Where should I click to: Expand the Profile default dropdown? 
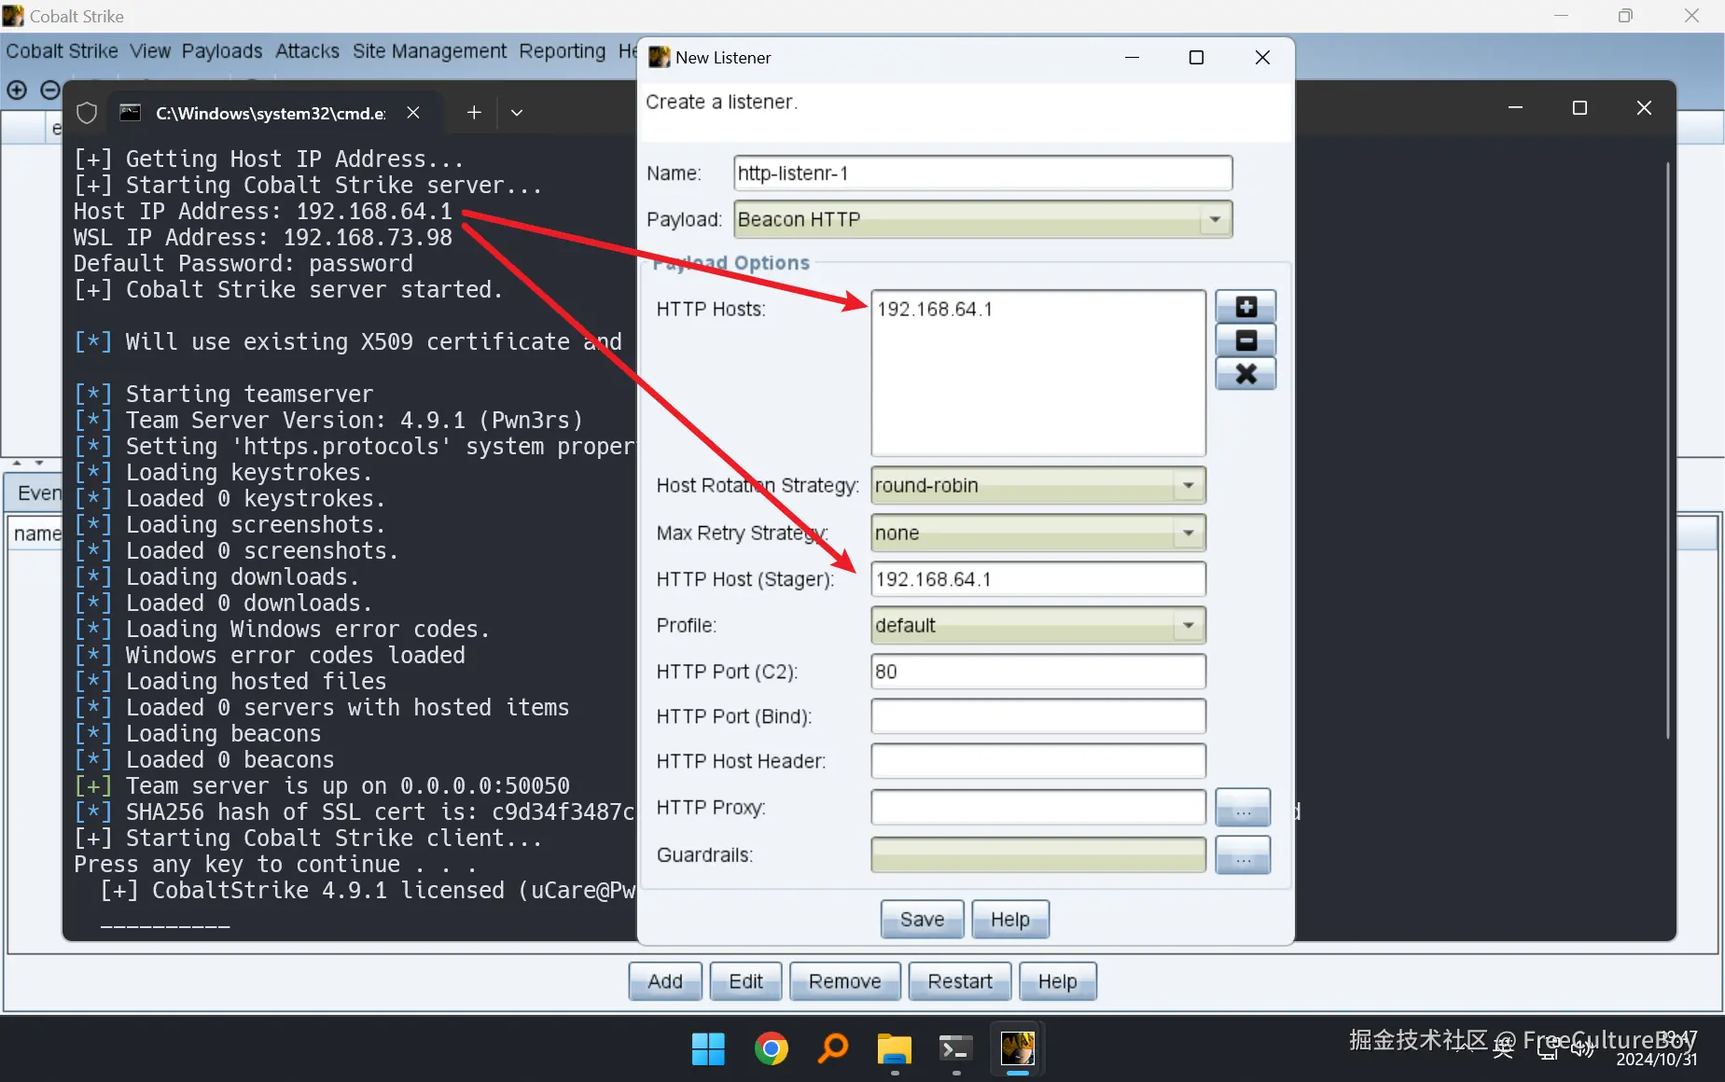(1037, 625)
